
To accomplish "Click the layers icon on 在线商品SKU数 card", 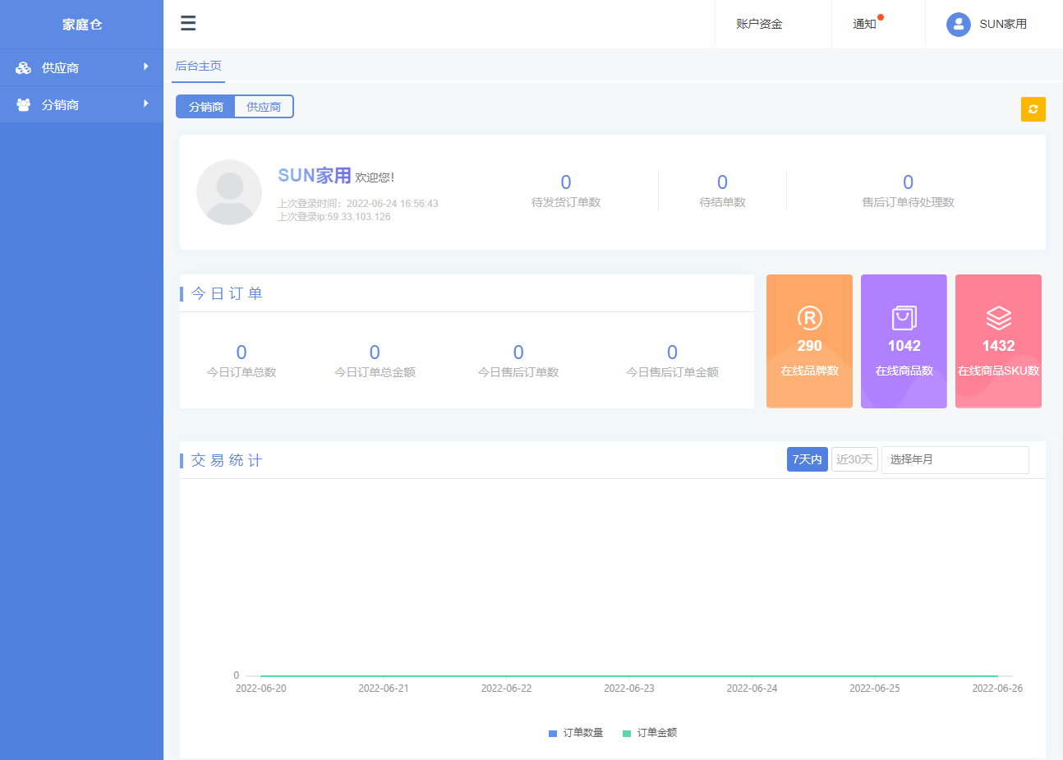I will [x=998, y=318].
